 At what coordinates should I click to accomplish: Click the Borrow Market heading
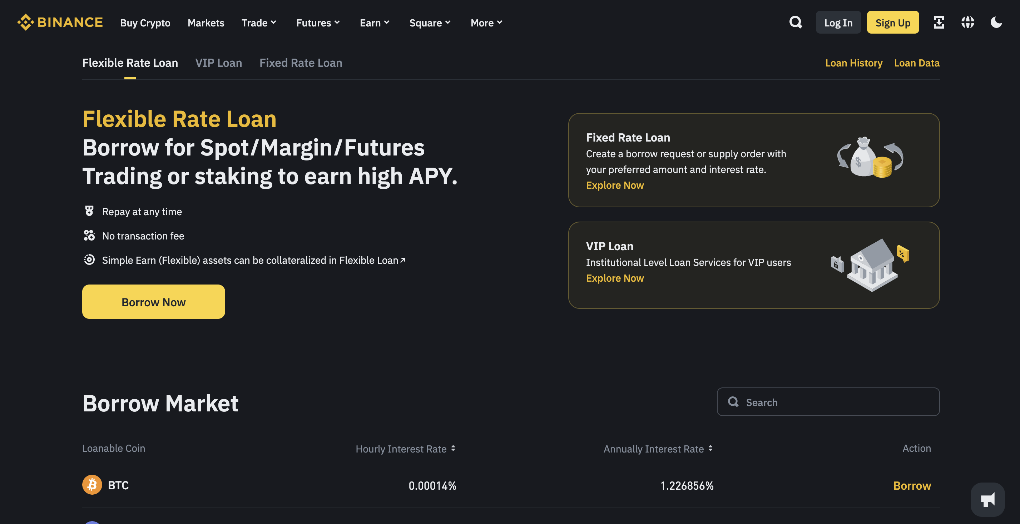point(160,403)
